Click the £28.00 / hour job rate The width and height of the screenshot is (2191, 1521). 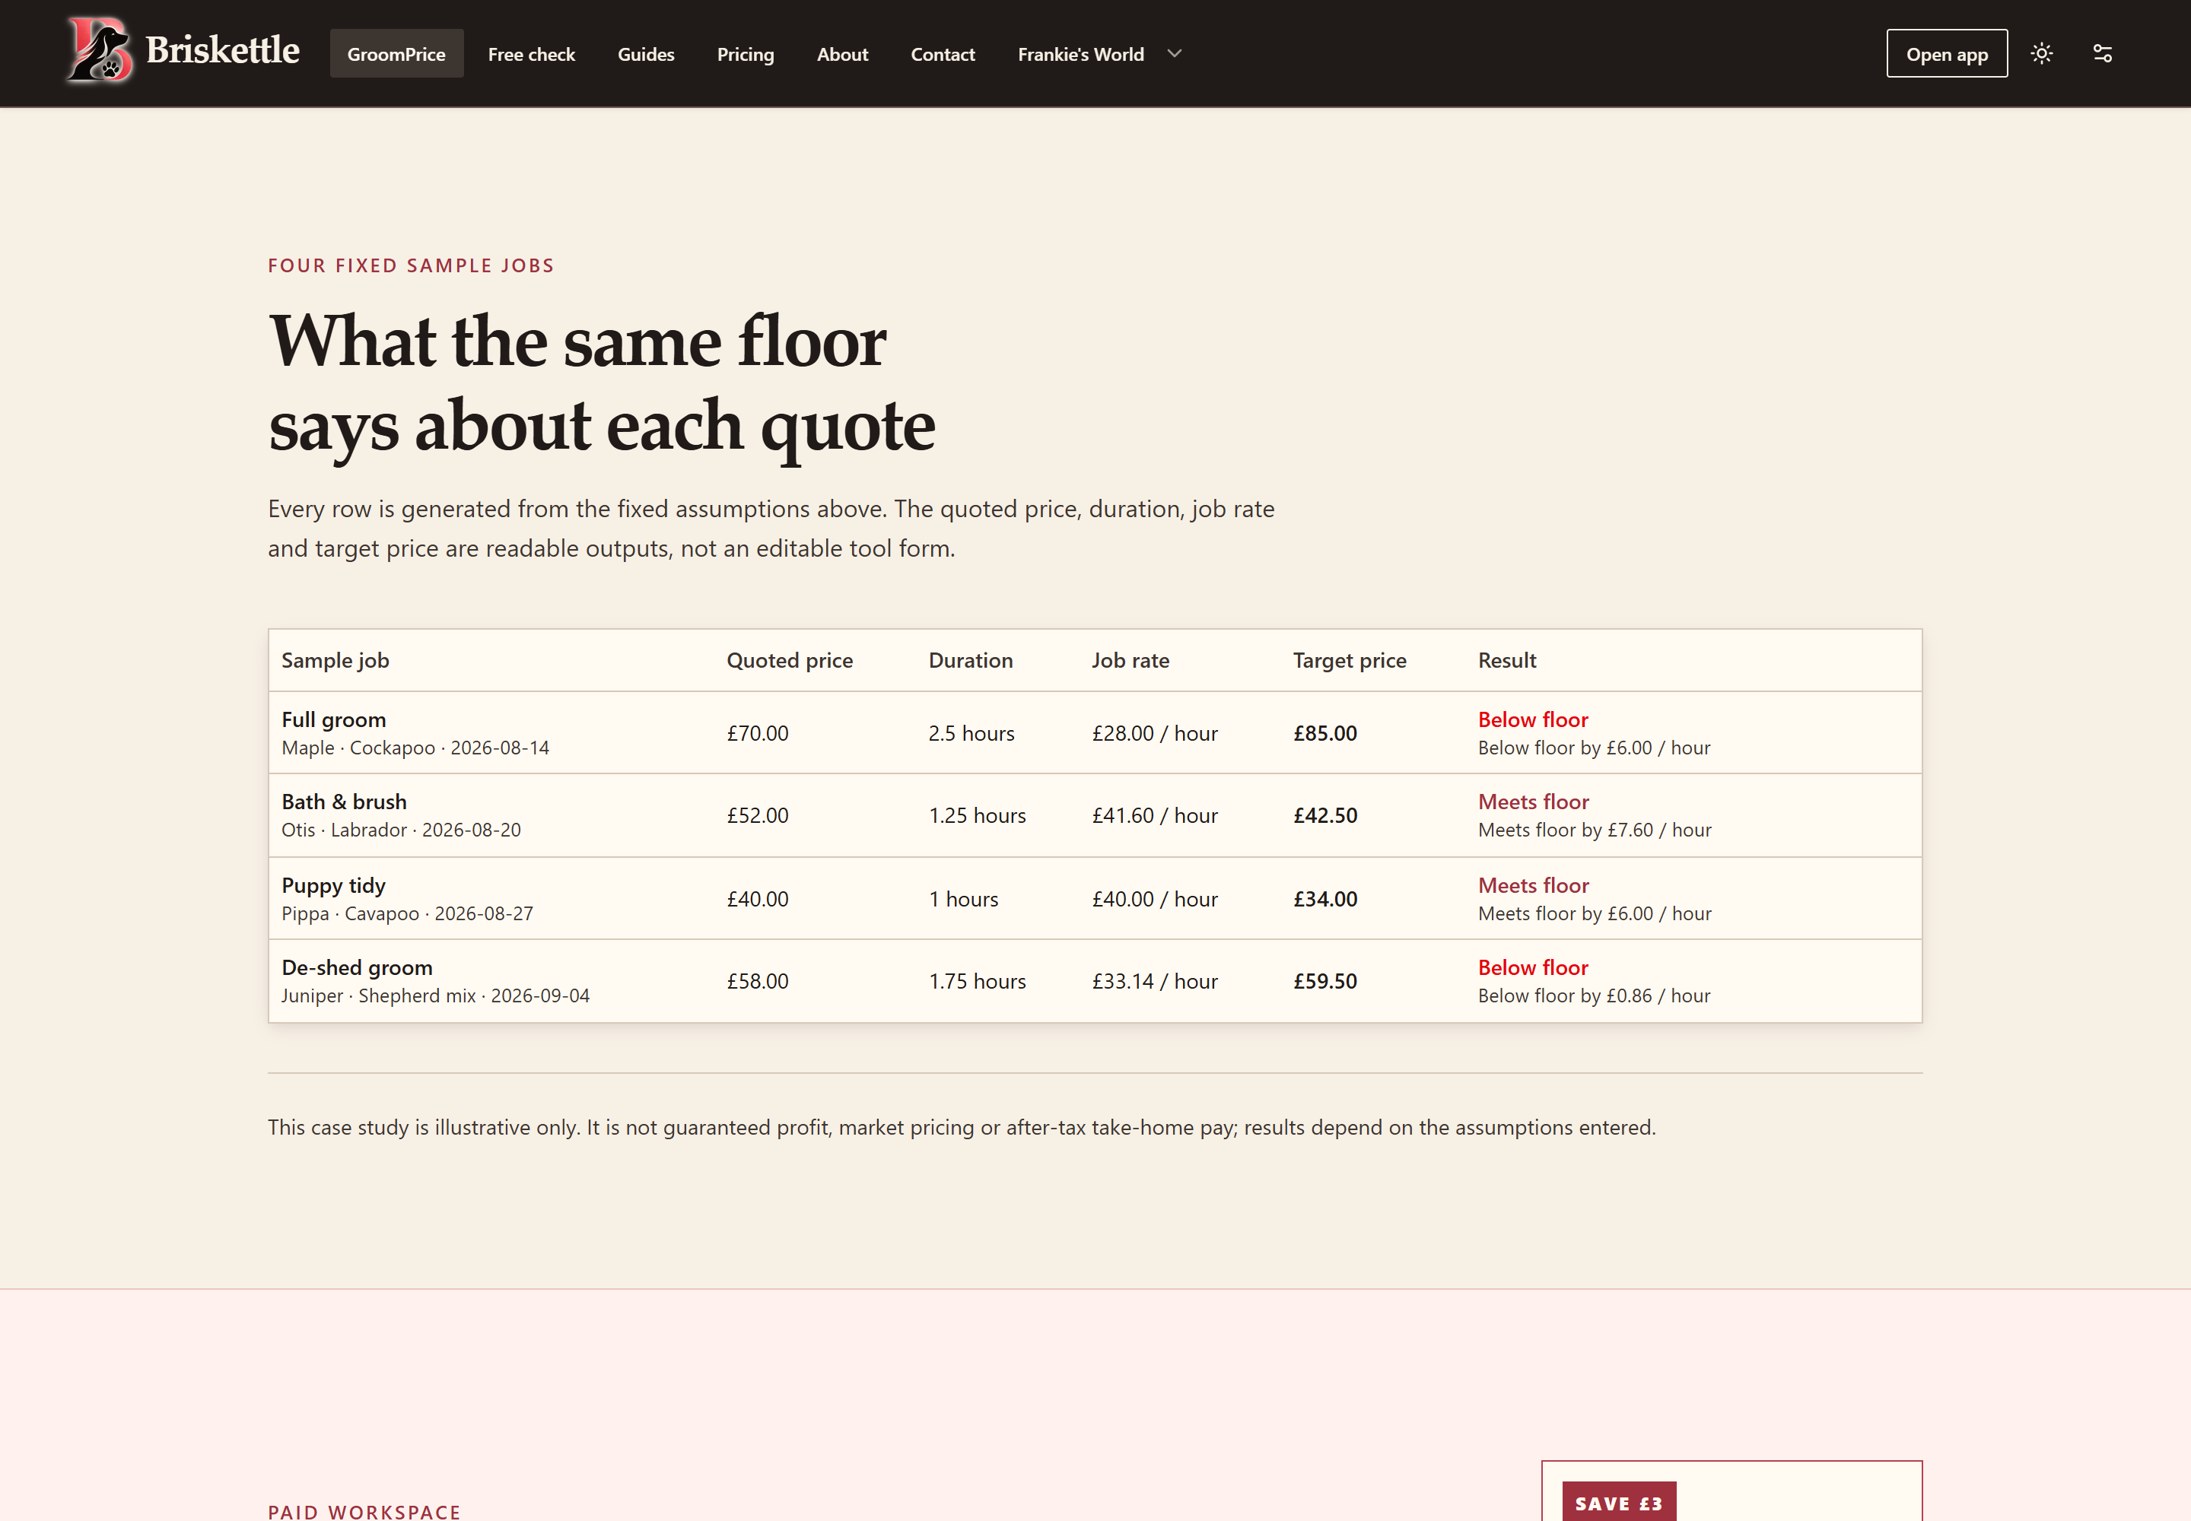coord(1155,733)
